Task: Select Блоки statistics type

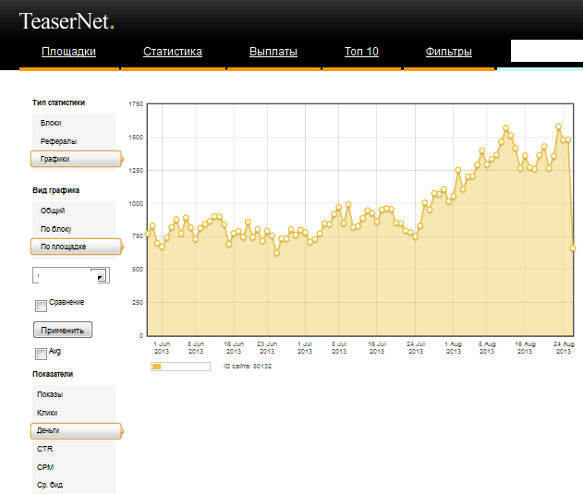Action: 52,123
